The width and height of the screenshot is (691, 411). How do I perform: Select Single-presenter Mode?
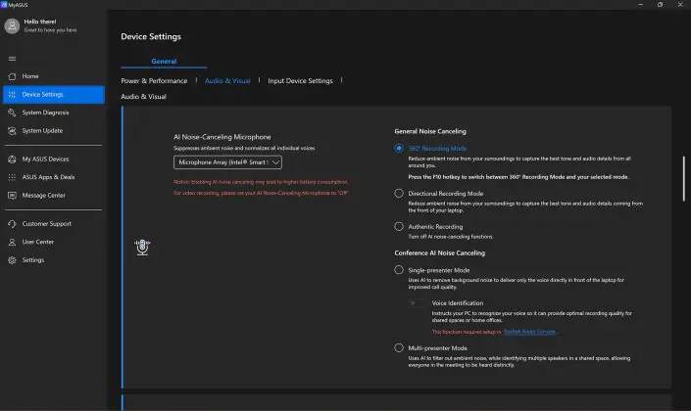point(399,270)
